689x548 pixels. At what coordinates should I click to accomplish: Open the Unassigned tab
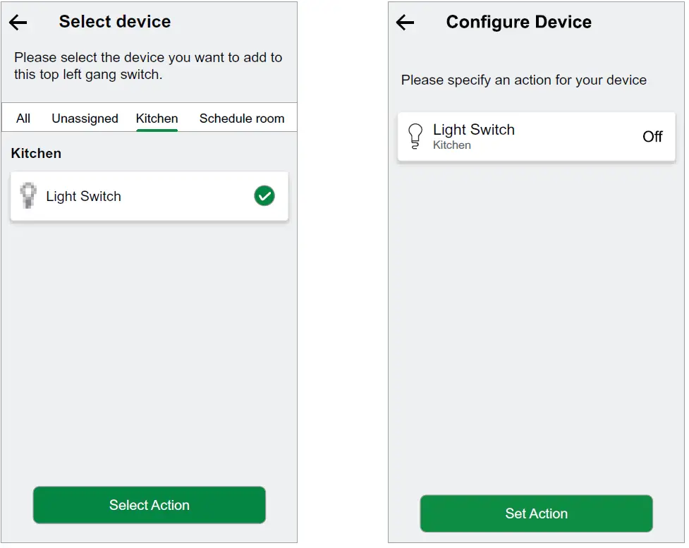(85, 118)
